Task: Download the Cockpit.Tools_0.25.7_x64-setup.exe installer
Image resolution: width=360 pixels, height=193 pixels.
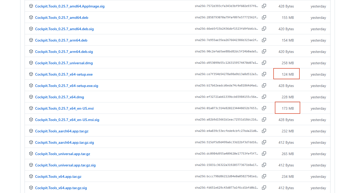Action: click(x=64, y=74)
